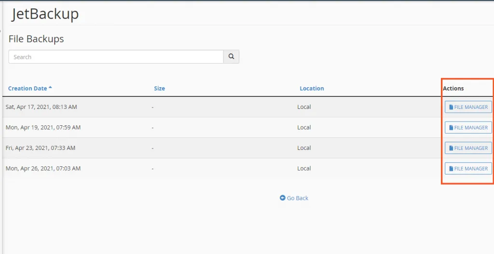The image size is (494, 254).
Task: Select the Fri, Apr 23, 2021 date cell
Action: click(40, 148)
